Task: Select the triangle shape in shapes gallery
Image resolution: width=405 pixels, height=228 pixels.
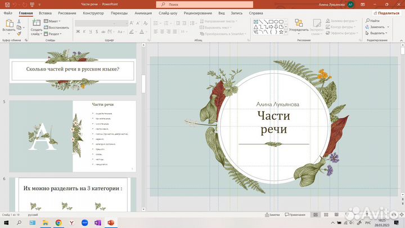Action: [x=256, y=27]
